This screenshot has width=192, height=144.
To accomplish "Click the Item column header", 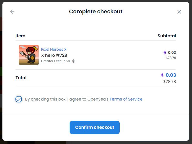I will coord(20,36).
